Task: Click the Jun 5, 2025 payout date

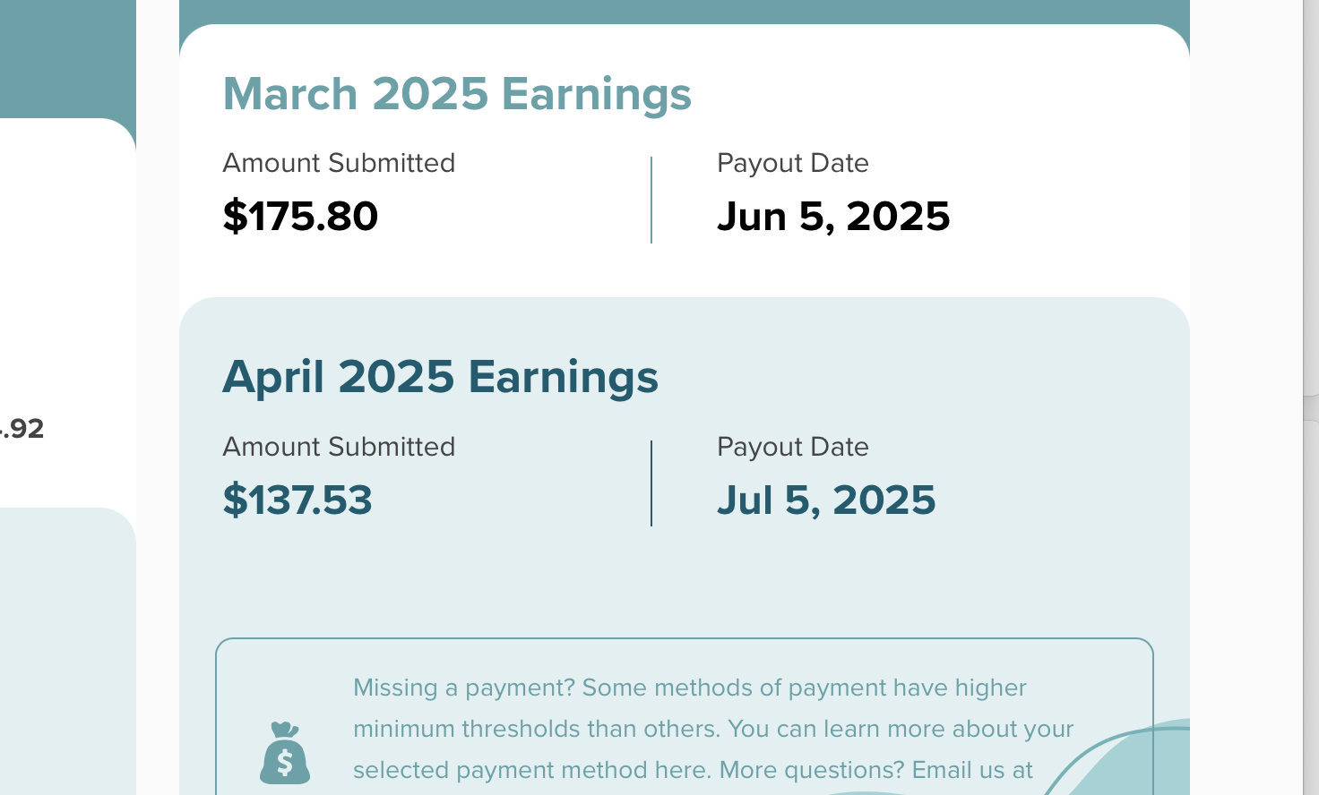Action: (x=833, y=217)
